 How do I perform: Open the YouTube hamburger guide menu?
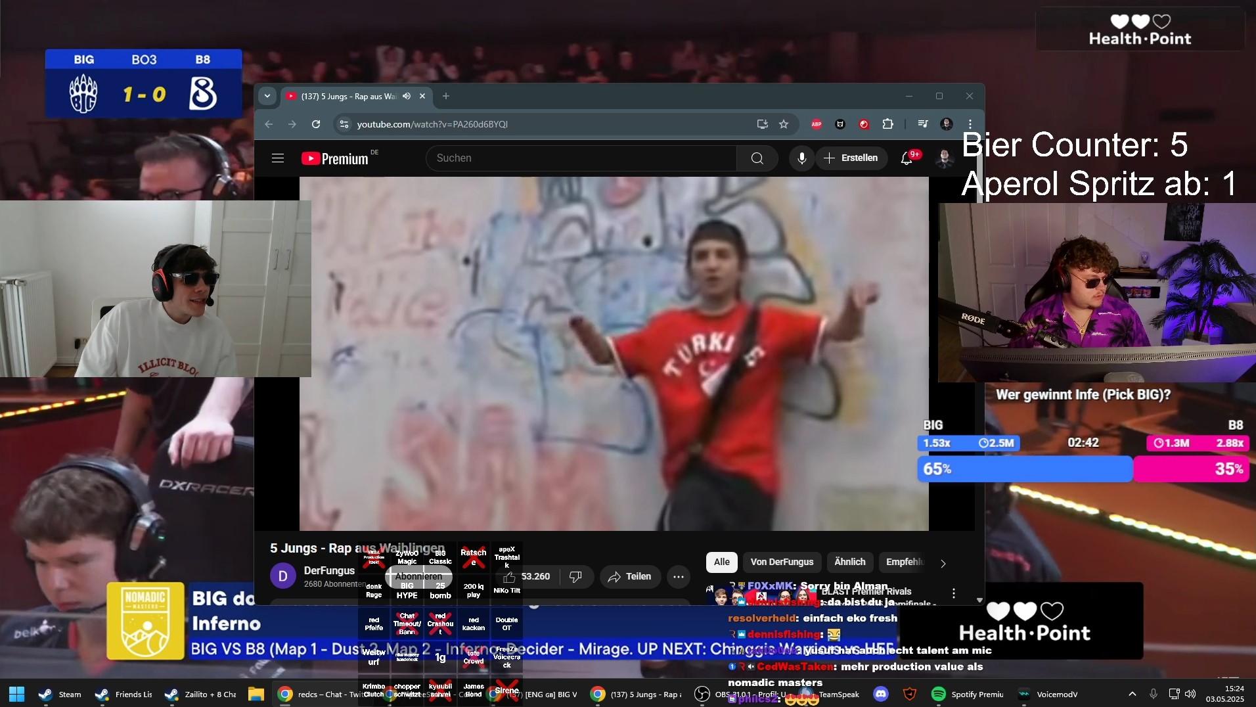[278, 158]
